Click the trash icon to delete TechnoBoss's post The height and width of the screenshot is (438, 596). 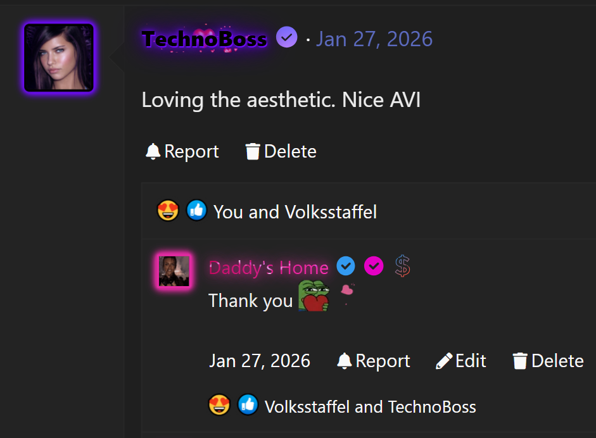pyautogui.click(x=252, y=151)
